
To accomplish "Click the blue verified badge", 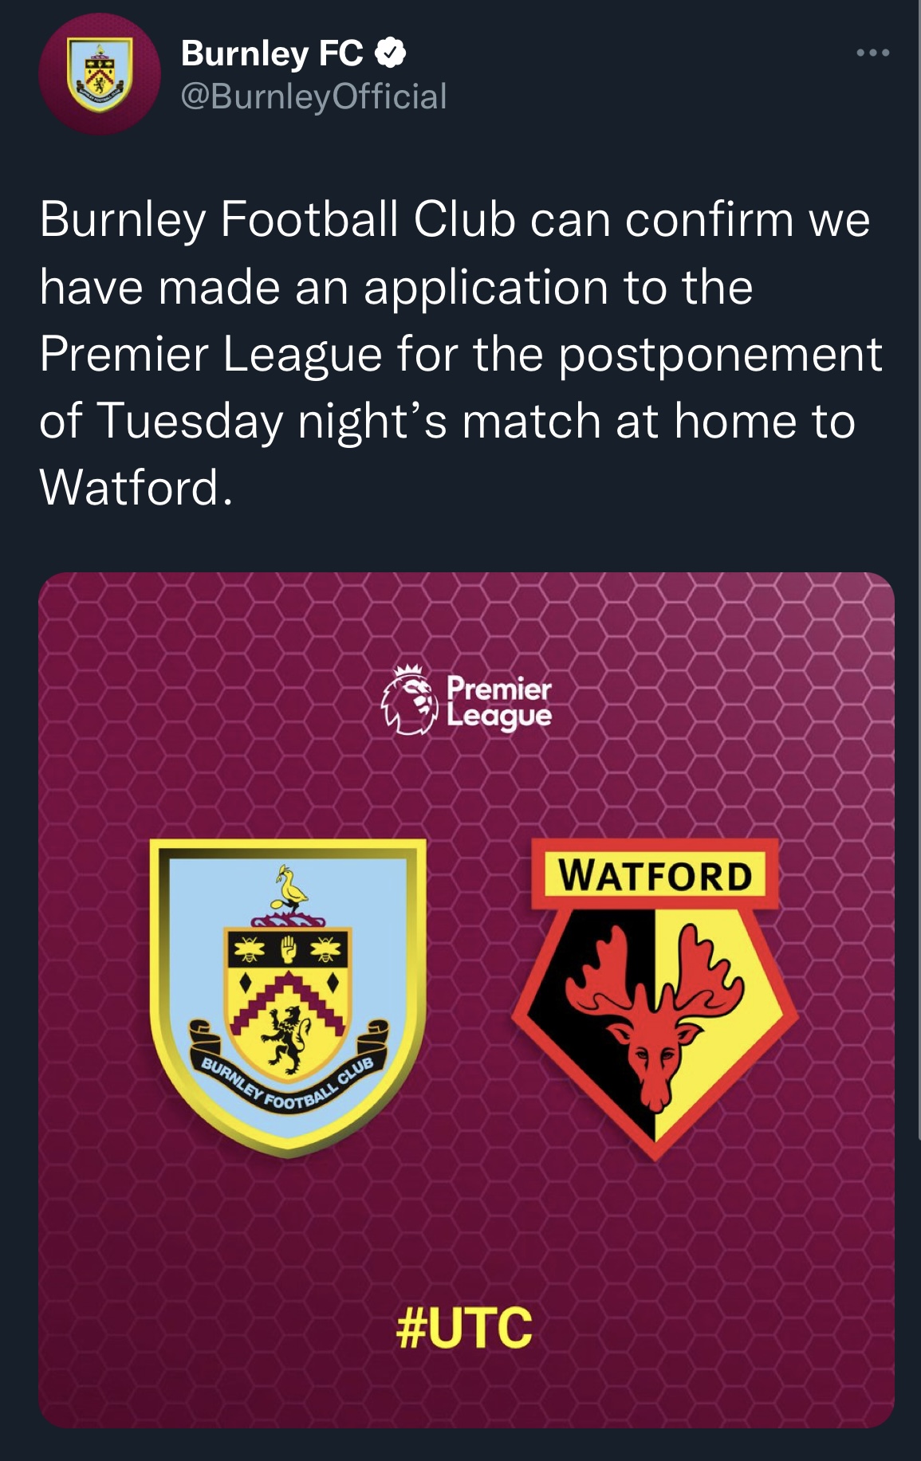I will 391,53.
